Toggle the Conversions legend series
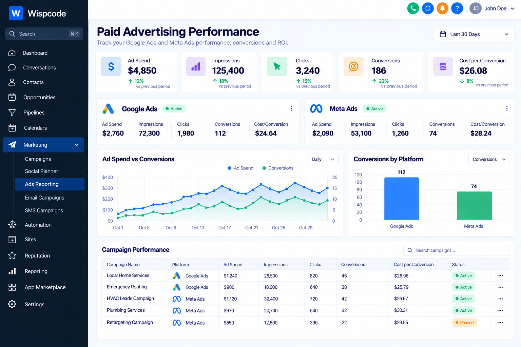The image size is (521, 347). (278, 168)
